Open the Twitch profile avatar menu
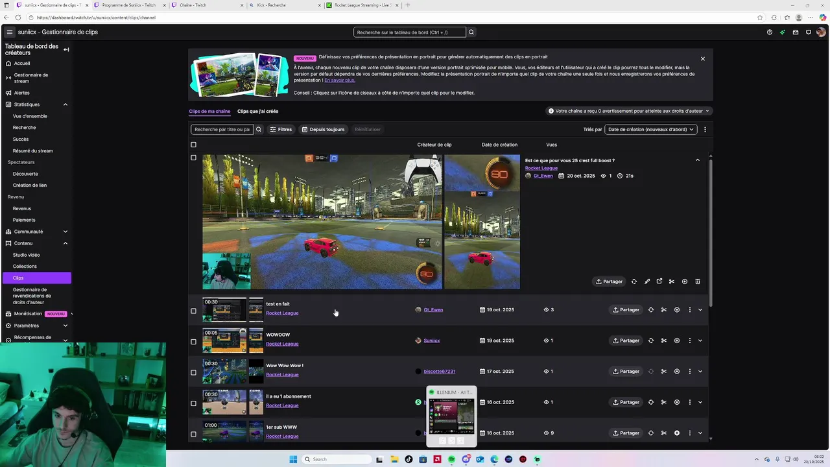 (822, 32)
